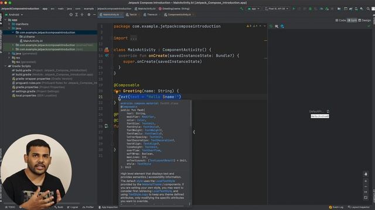This screenshot has height=210, width=375.
Task: Open the app run configuration dropdown
Action: 254,9
